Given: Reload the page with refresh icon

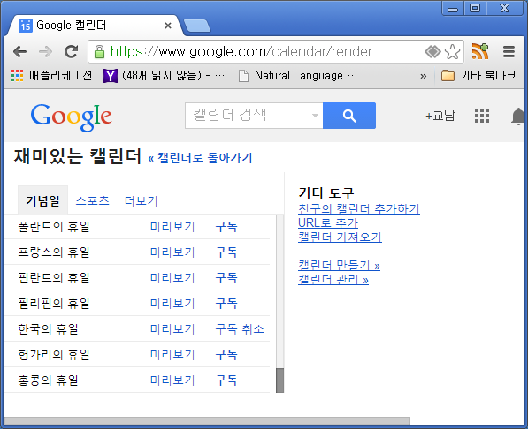Looking at the screenshot, I should (x=72, y=51).
